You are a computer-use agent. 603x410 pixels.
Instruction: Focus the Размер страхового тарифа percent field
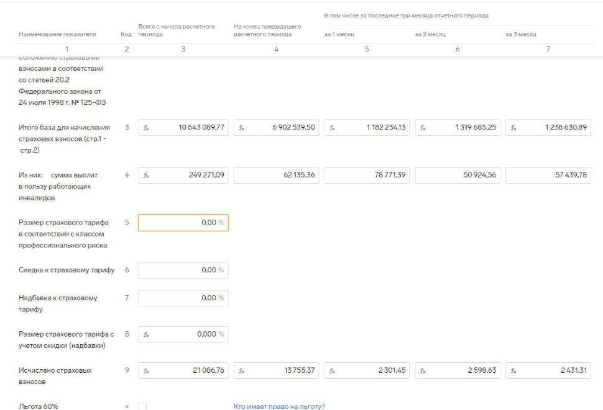(183, 223)
